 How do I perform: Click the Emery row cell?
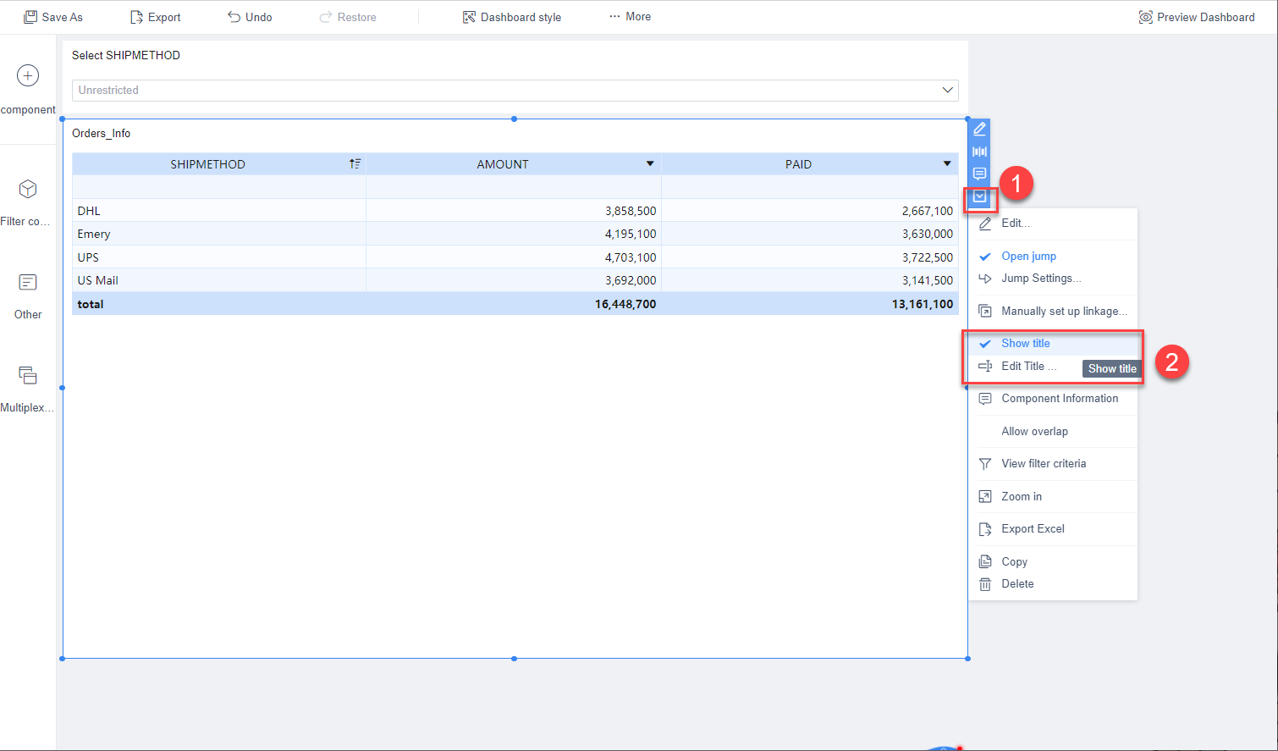tap(219, 234)
